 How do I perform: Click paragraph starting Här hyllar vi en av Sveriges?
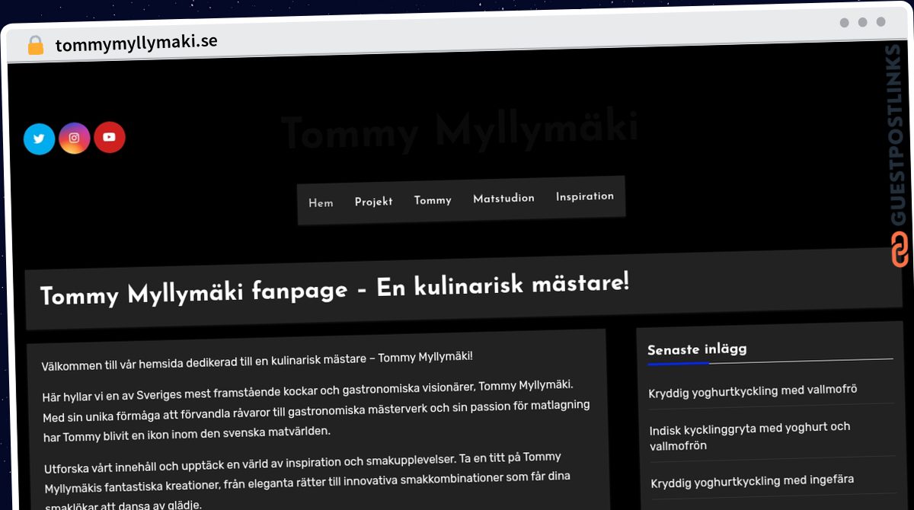pyautogui.click(x=315, y=412)
